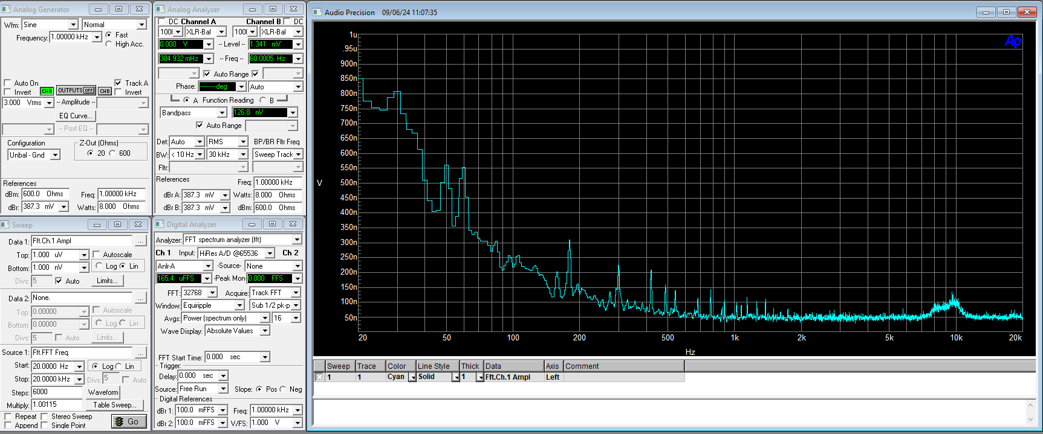Click the Phase deg reading display
Image resolution: width=1043 pixels, height=434 pixels.
point(218,87)
